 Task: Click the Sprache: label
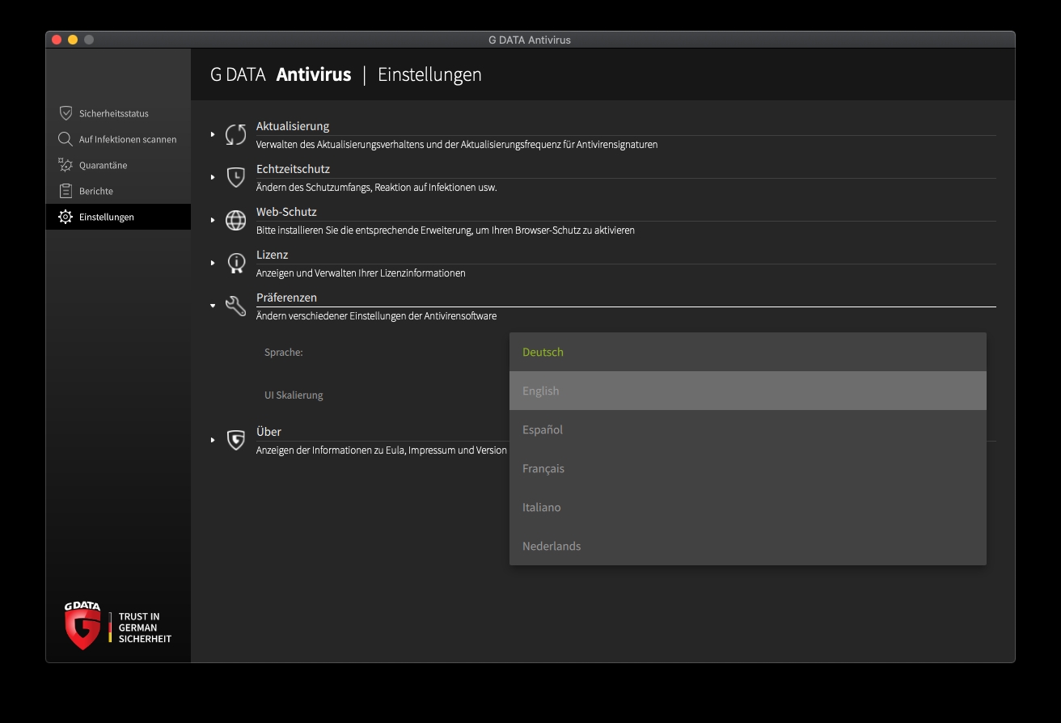click(x=284, y=353)
